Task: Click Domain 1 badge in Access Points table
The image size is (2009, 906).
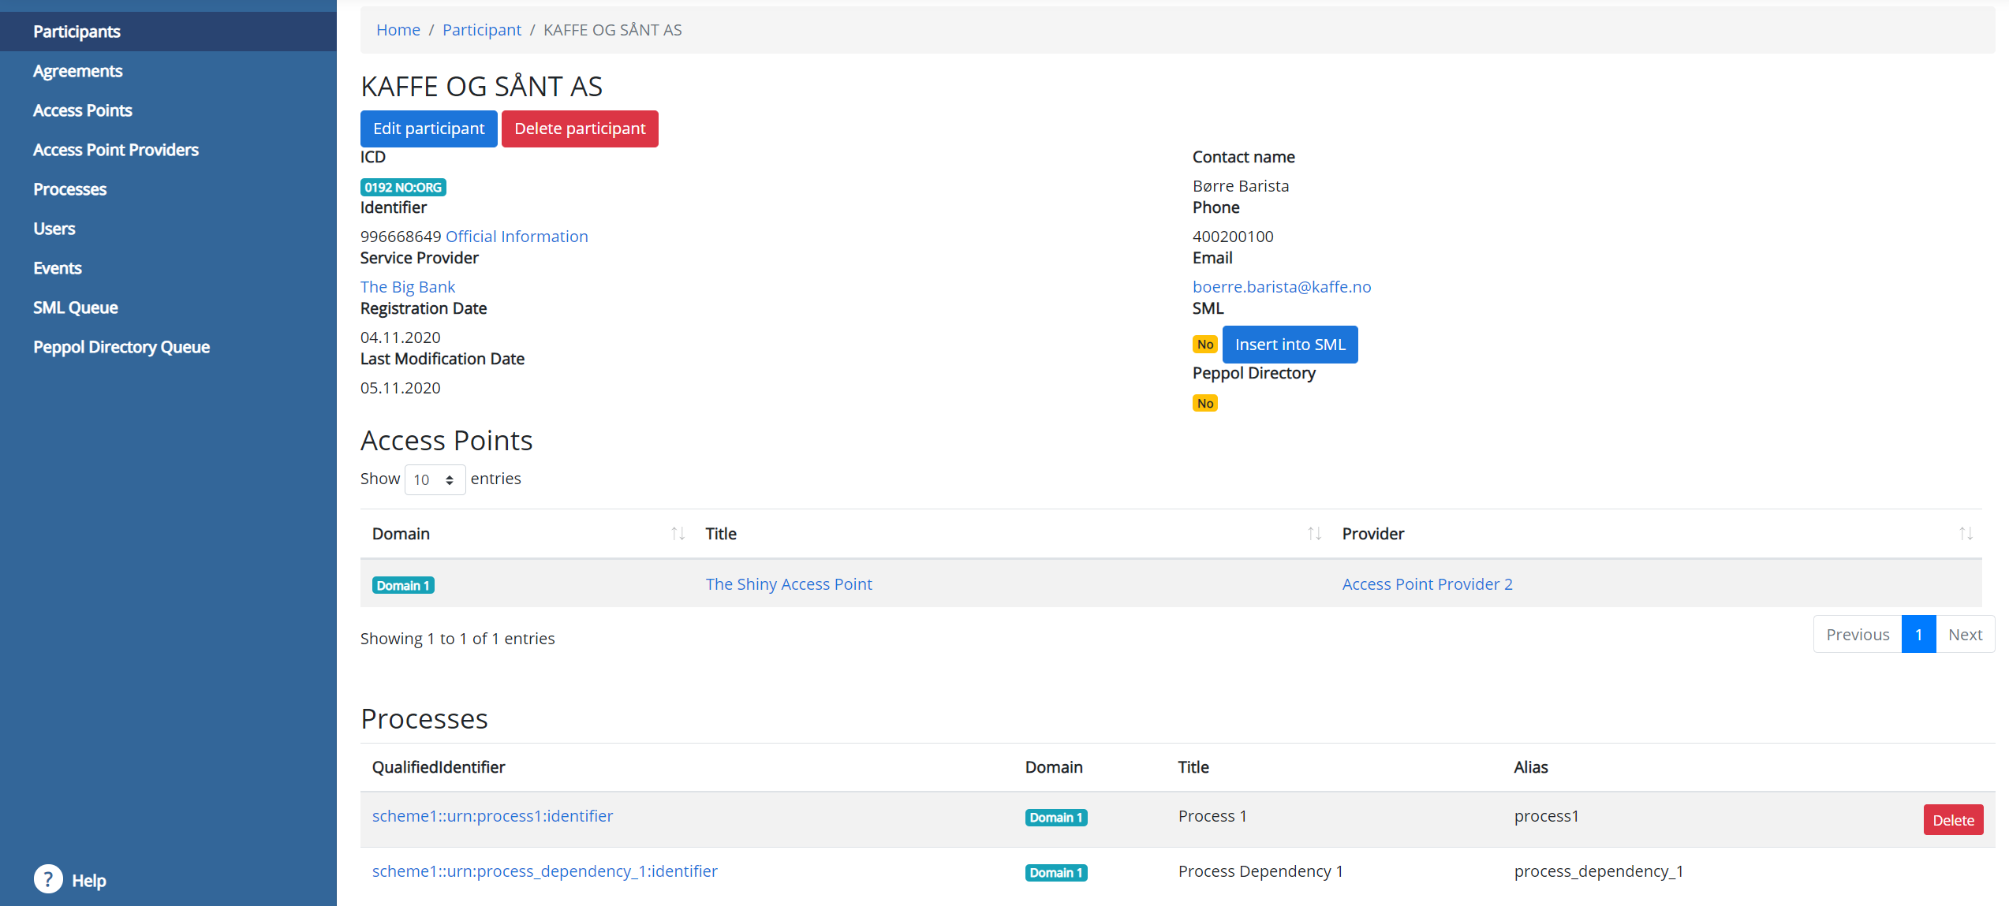Action: (403, 585)
